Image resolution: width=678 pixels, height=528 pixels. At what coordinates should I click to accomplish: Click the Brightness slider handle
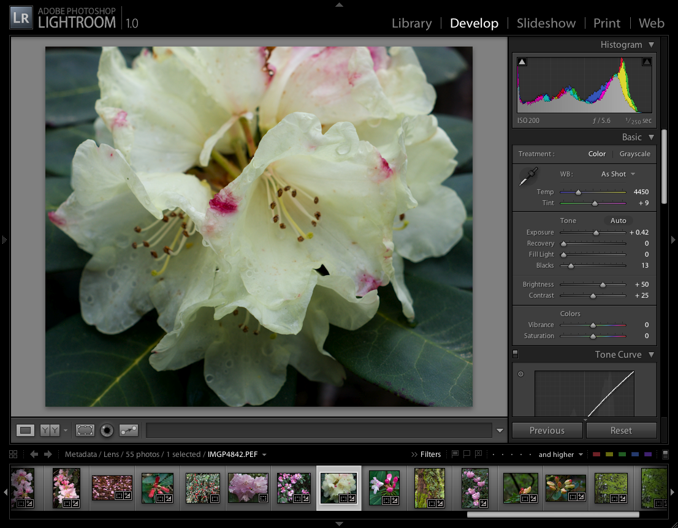coord(603,285)
